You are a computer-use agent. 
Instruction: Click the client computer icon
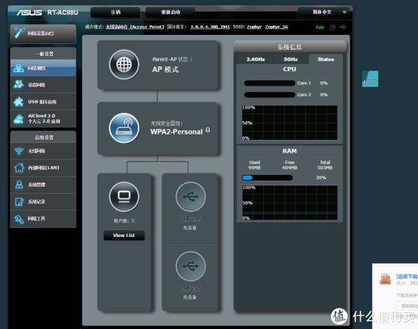[x=124, y=197]
